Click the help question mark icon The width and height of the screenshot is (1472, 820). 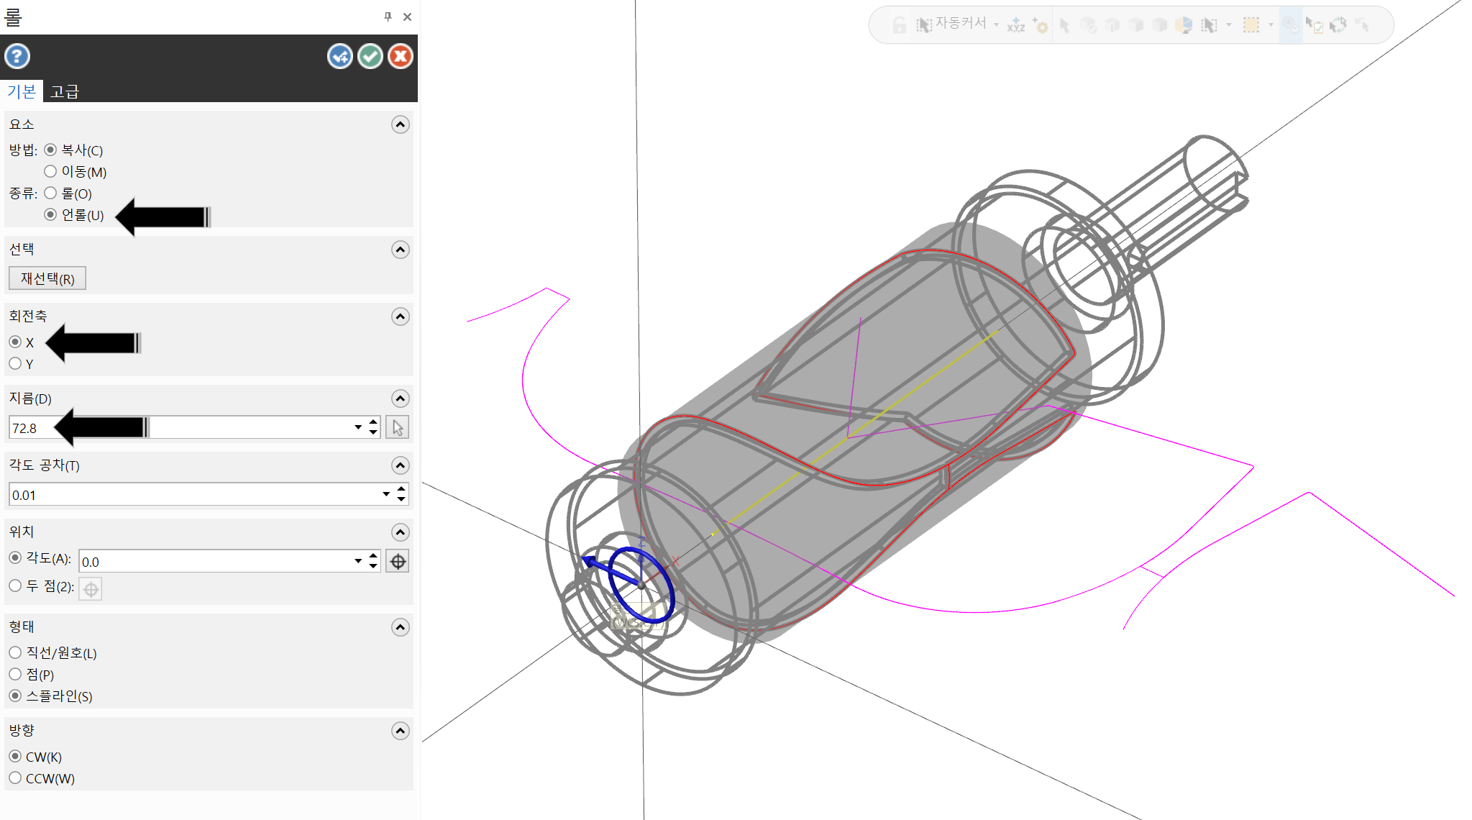coord(17,56)
